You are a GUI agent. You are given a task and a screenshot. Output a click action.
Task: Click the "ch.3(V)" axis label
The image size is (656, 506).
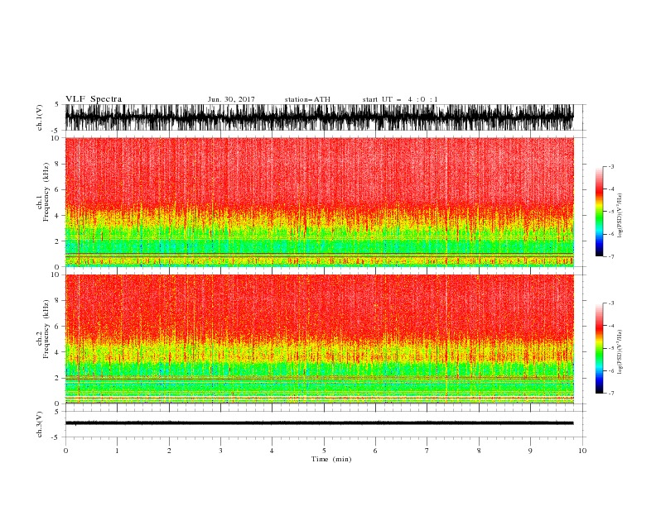40,424
